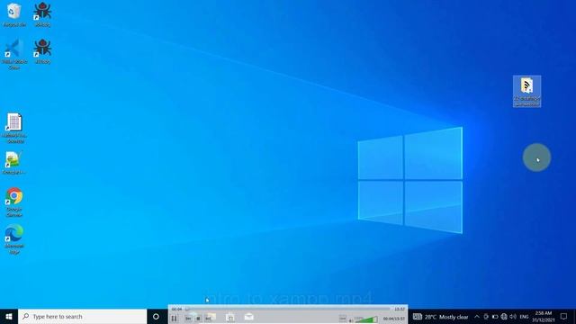The width and height of the screenshot is (576, 324).
Task: Pause the video in the player overlay
Action: [174, 318]
